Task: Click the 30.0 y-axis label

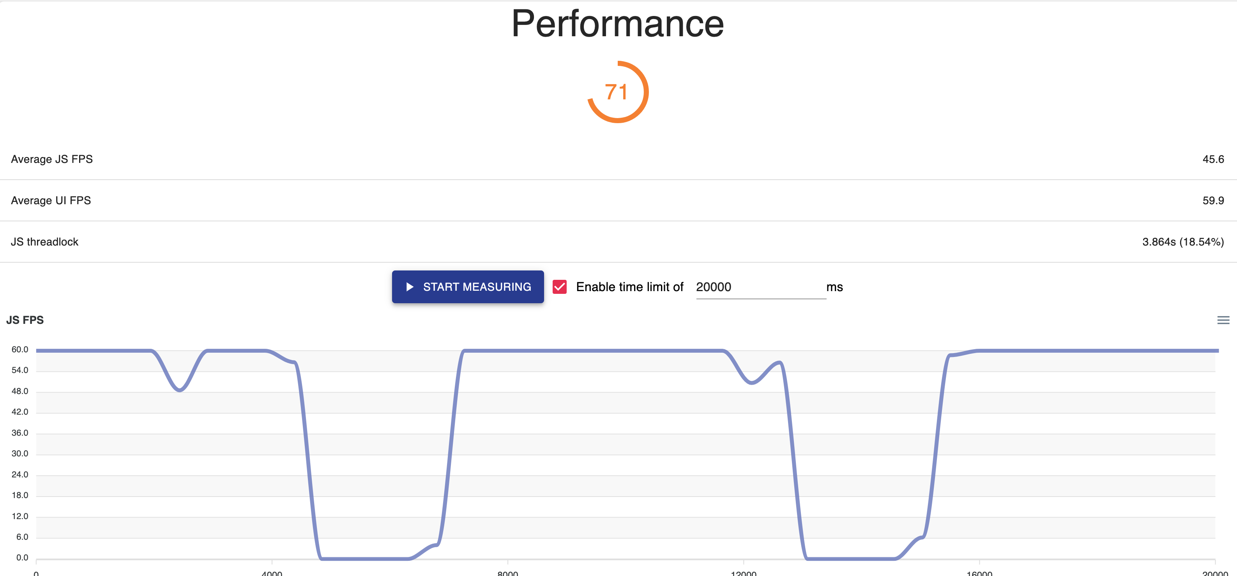Action: (x=20, y=454)
